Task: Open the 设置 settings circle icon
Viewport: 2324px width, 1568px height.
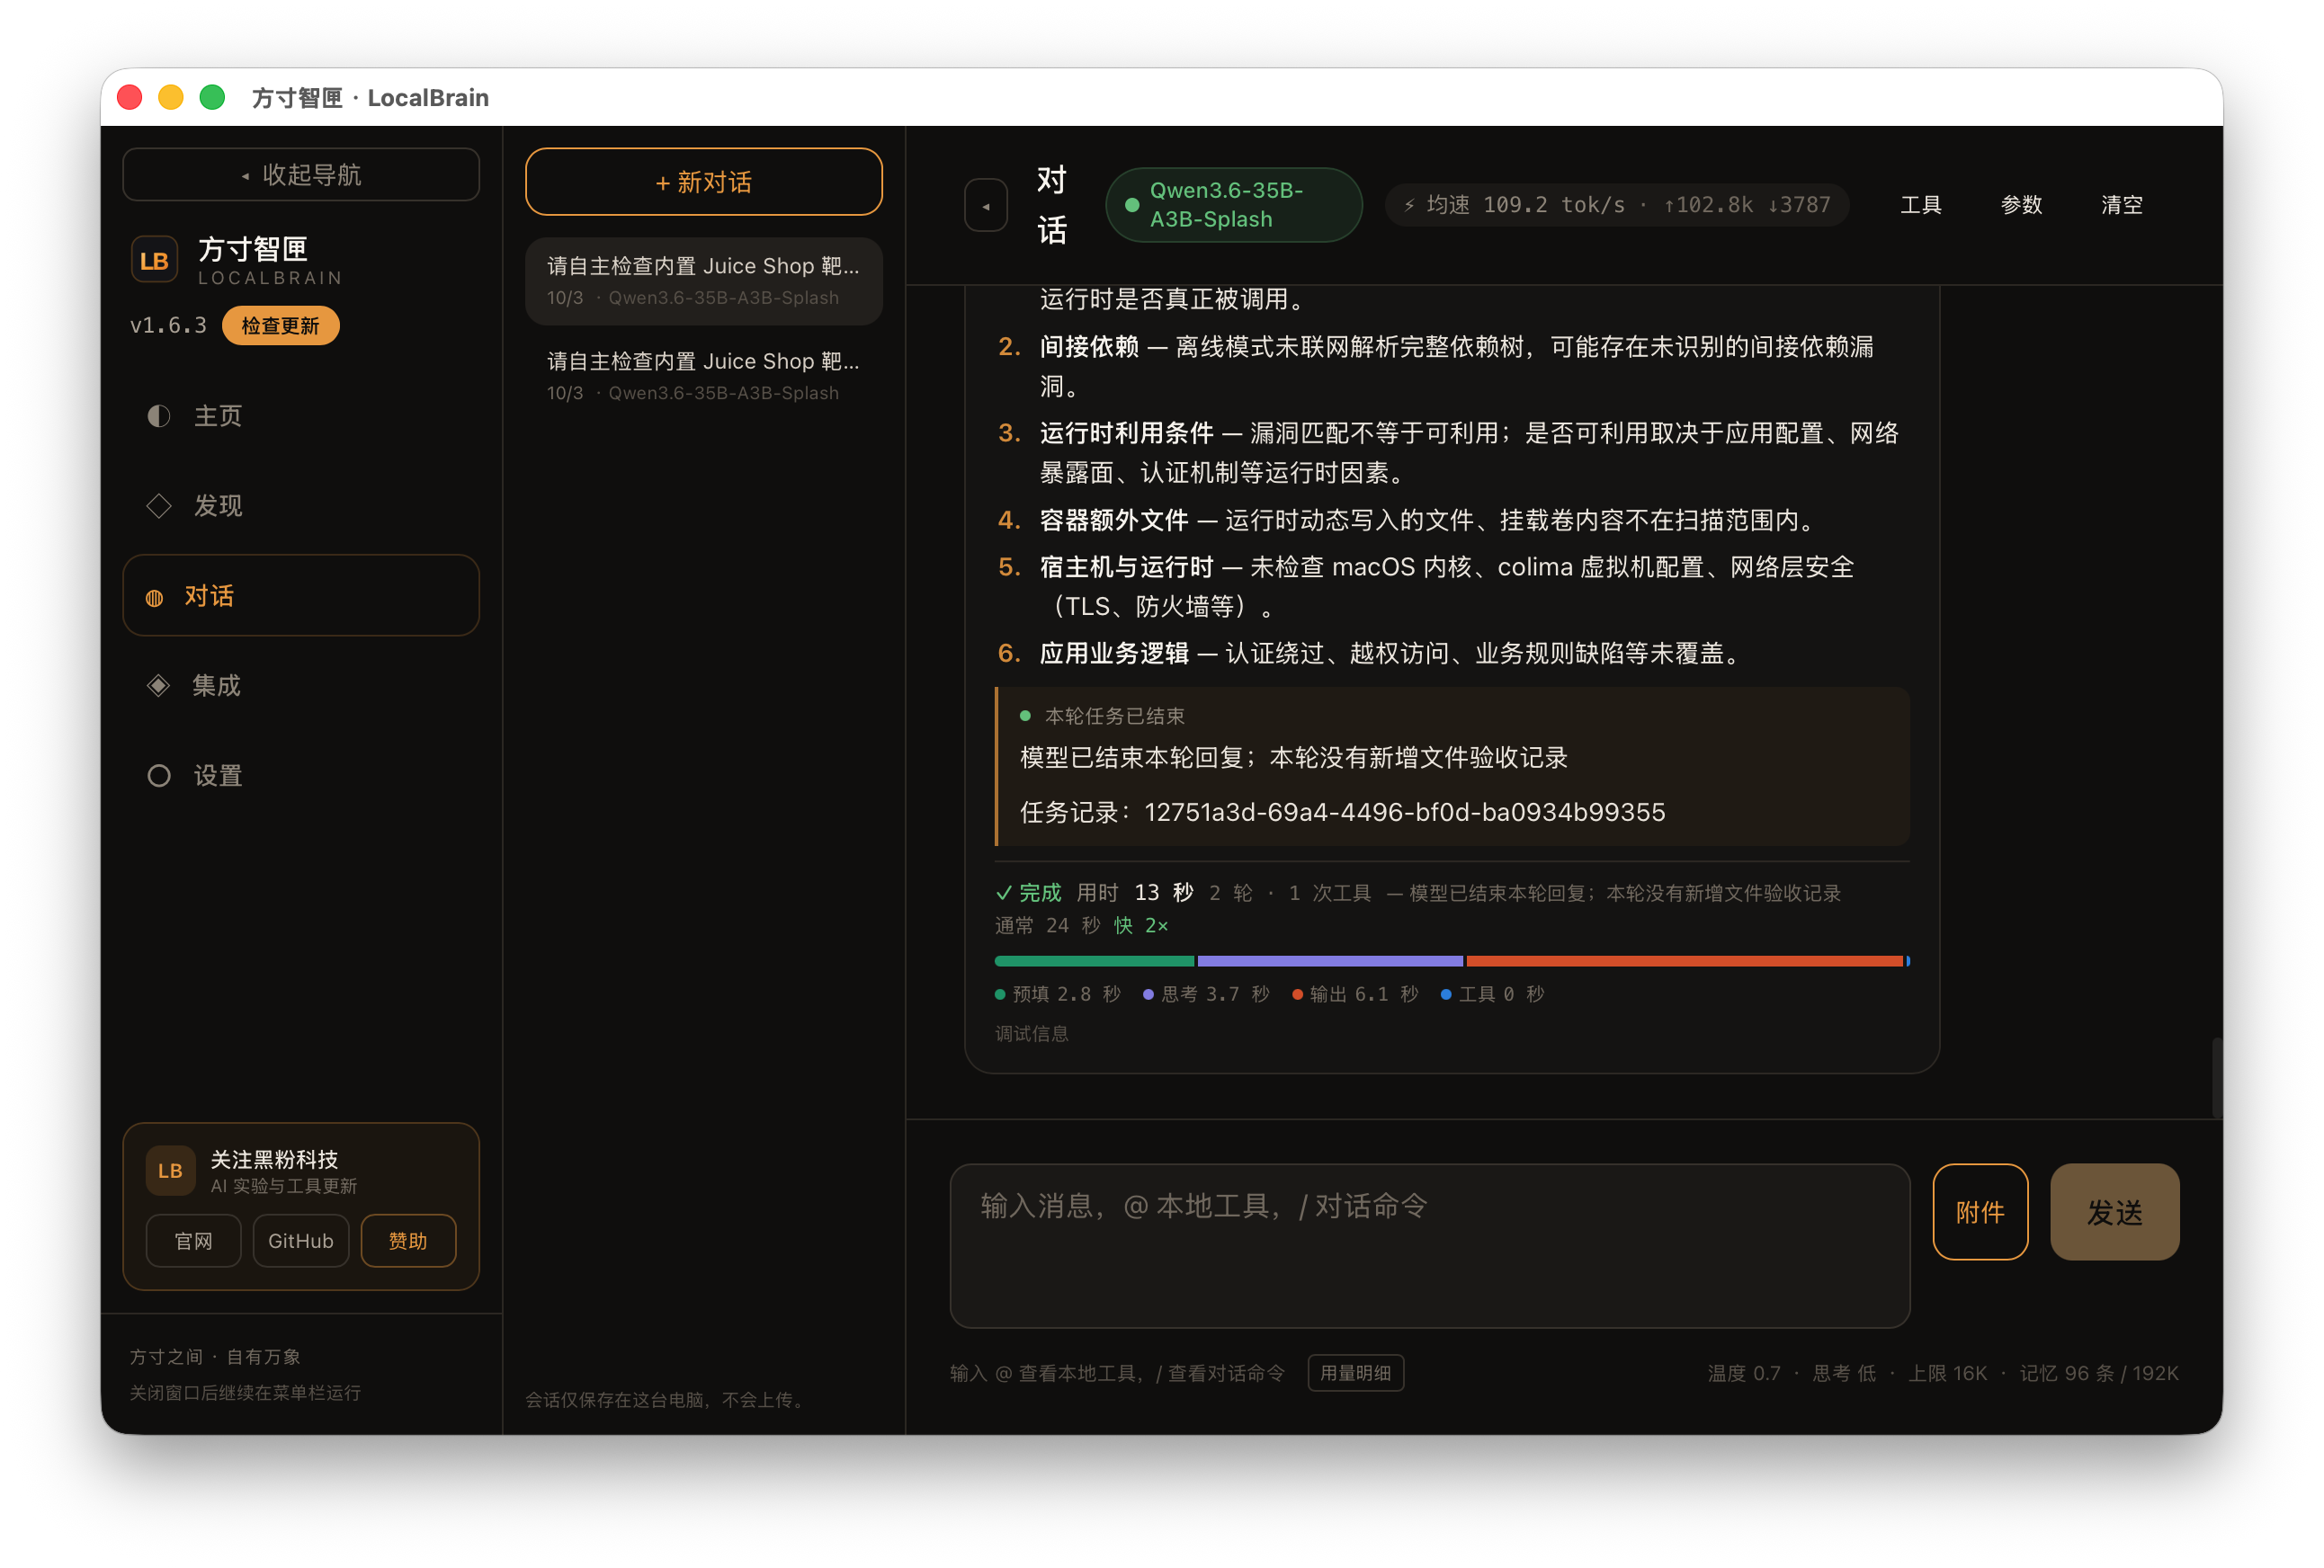Action: (x=159, y=776)
